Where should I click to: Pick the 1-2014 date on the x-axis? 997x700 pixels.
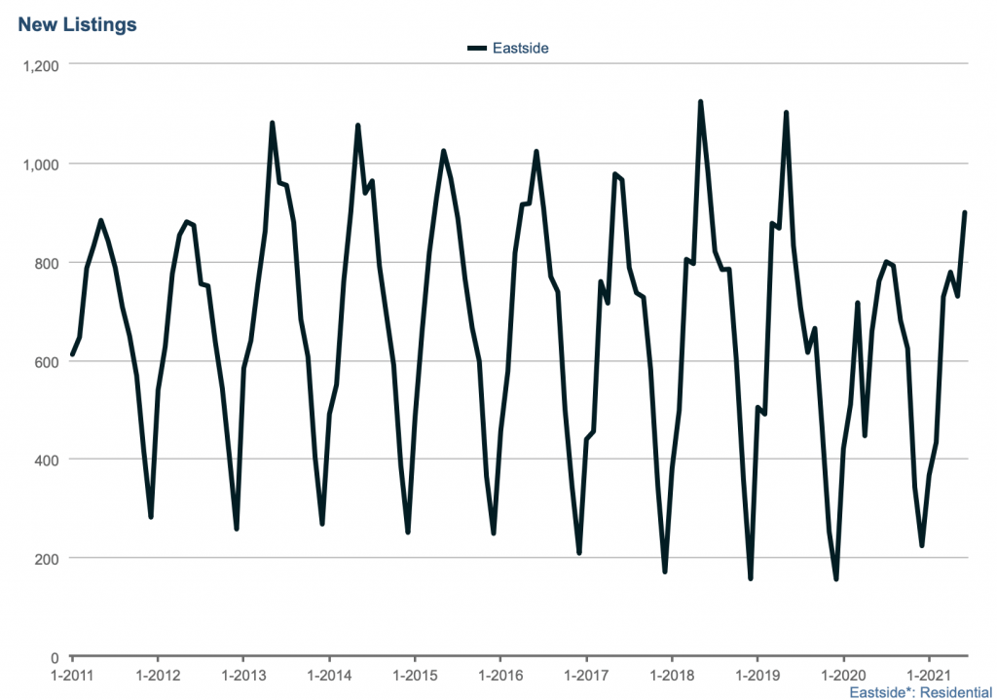coord(329,675)
